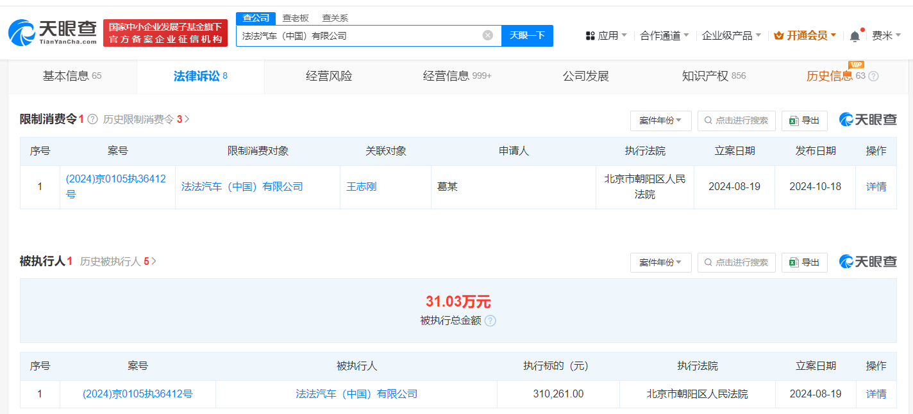Screen dimensions: 913x414
Task: Open the 开通会员 membership dropdown
Action: 805,36
